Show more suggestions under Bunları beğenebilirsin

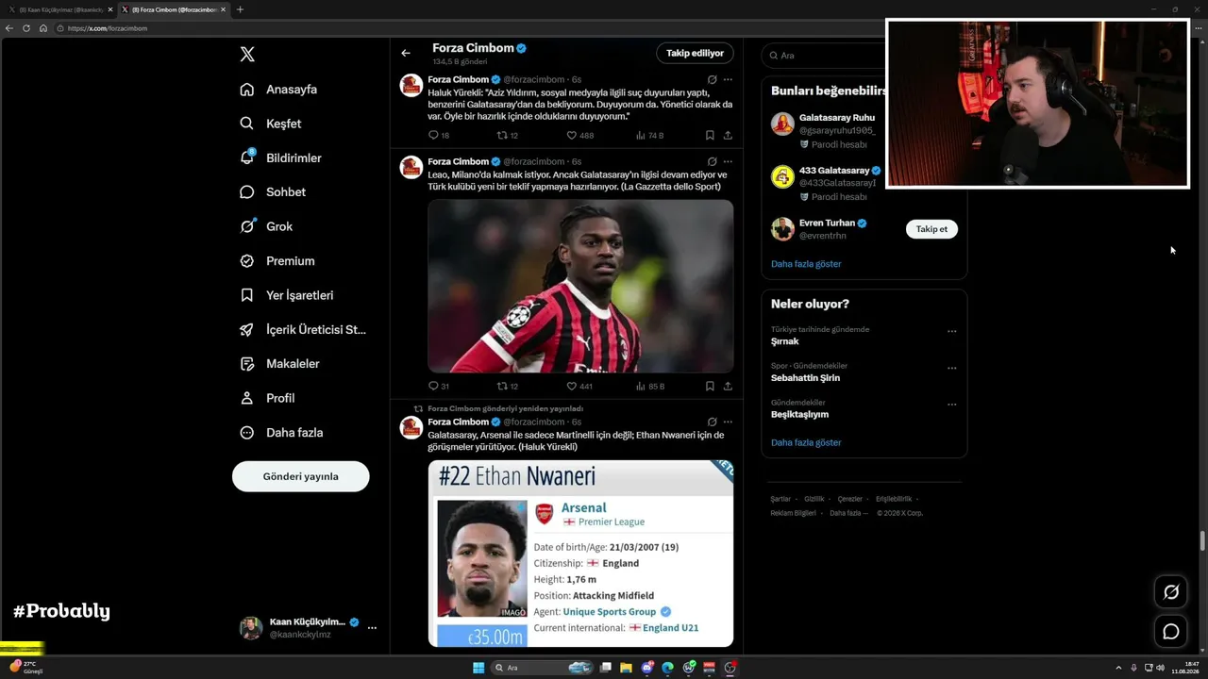pos(806,264)
